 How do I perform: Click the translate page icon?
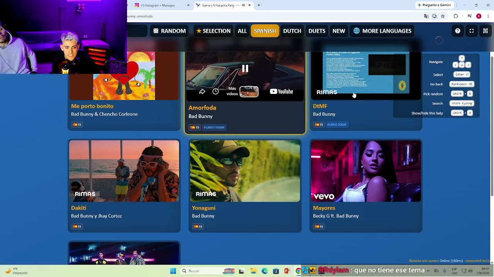(426, 16)
